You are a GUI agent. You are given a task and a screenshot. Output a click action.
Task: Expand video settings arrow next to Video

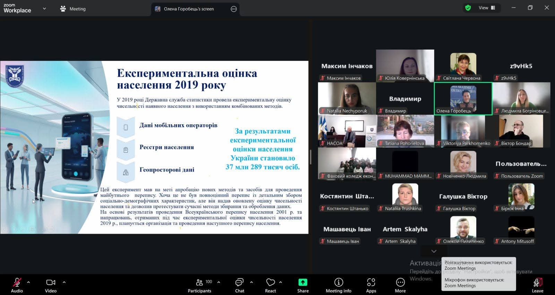(64, 282)
